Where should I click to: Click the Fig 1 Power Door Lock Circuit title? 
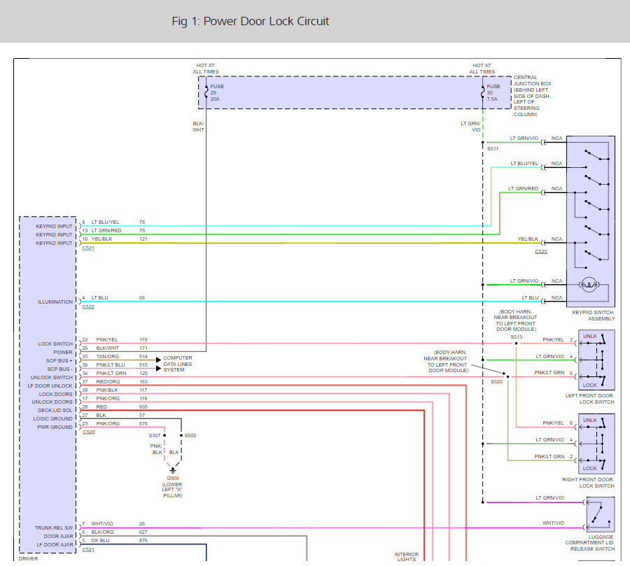250,21
